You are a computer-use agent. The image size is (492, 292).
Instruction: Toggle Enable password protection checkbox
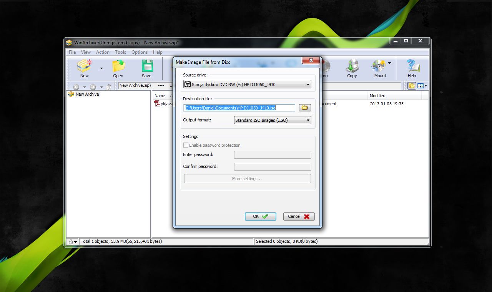[186, 145]
